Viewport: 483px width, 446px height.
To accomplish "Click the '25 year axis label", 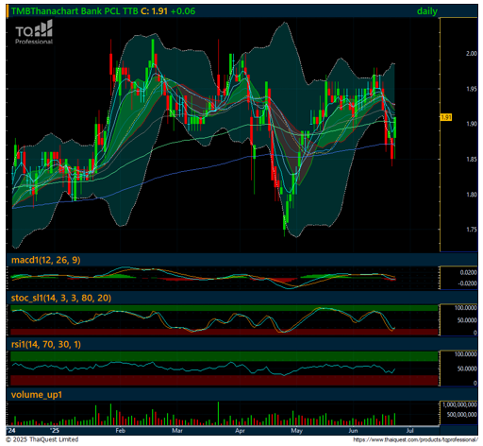I will click(x=55, y=431).
